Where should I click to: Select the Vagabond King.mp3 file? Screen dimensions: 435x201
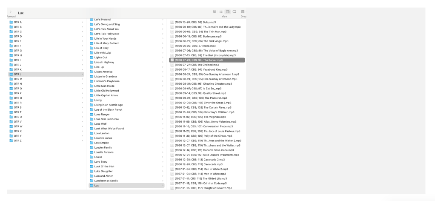(x=200, y=69)
